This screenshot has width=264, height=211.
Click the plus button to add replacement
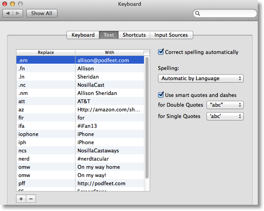pyautogui.click(x=21, y=199)
